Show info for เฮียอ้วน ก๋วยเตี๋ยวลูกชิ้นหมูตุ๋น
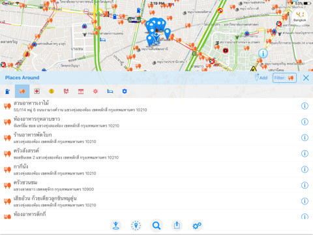The width and height of the screenshot is (313, 235). click(x=305, y=201)
